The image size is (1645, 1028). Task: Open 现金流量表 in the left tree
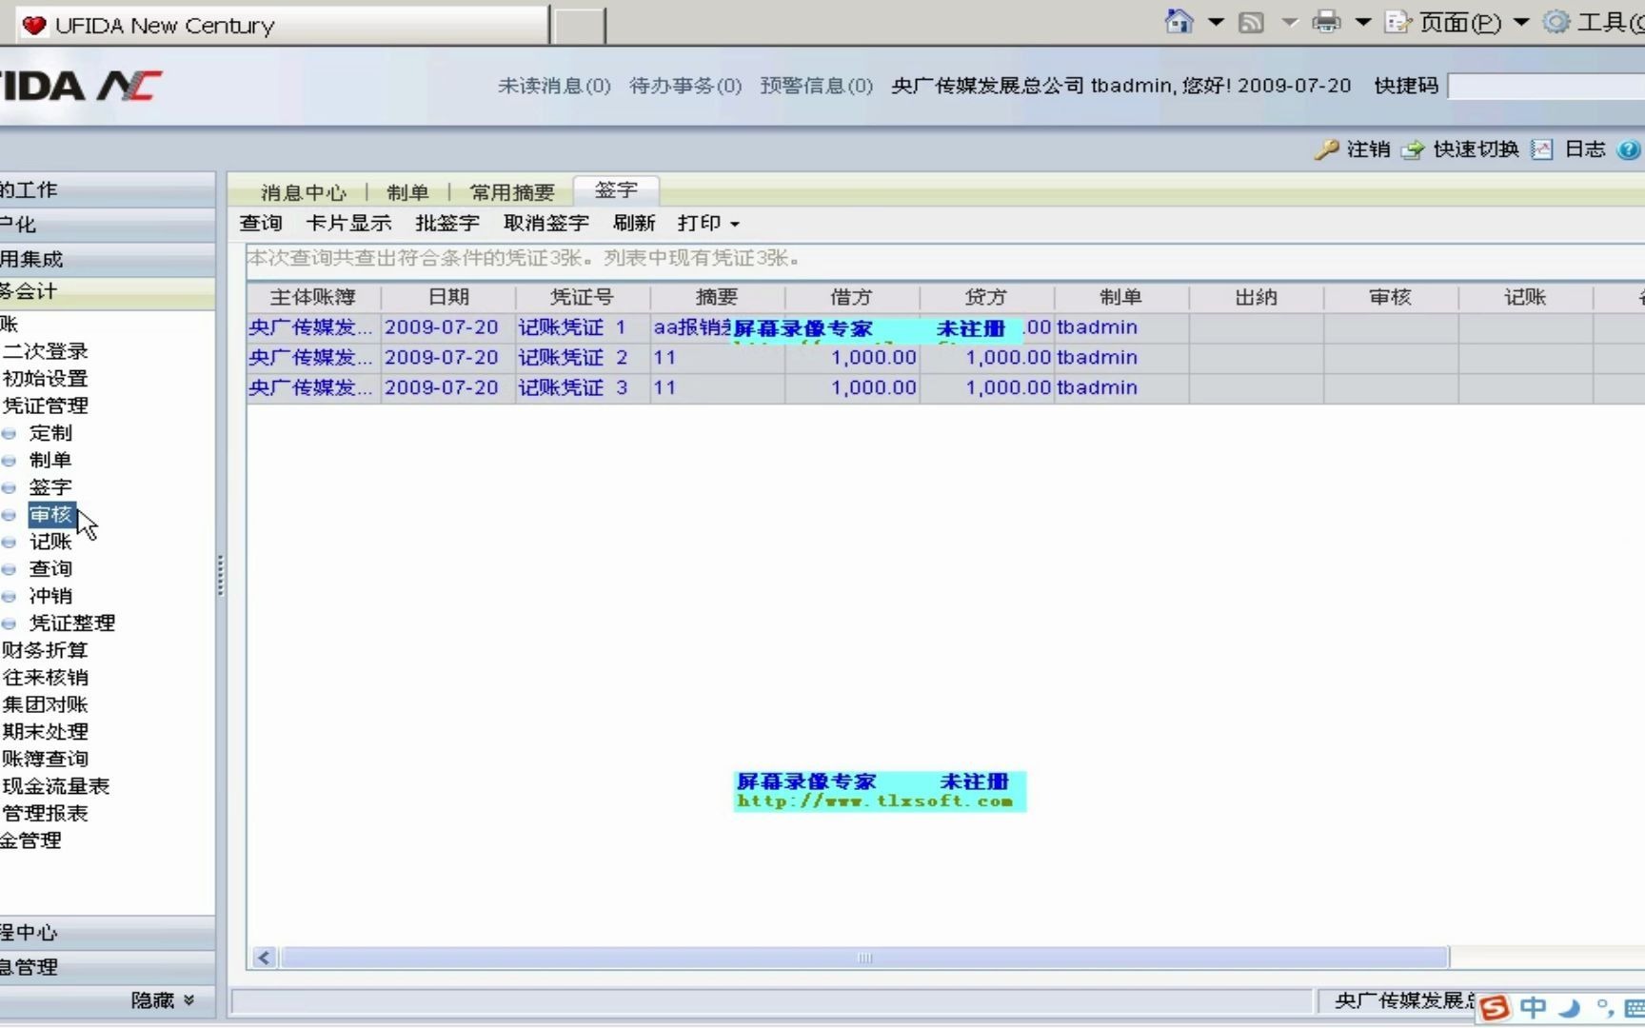tap(55, 786)
